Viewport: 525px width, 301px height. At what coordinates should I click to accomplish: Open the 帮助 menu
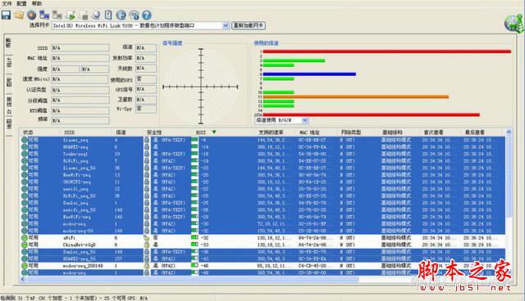(x=37, y=3)
